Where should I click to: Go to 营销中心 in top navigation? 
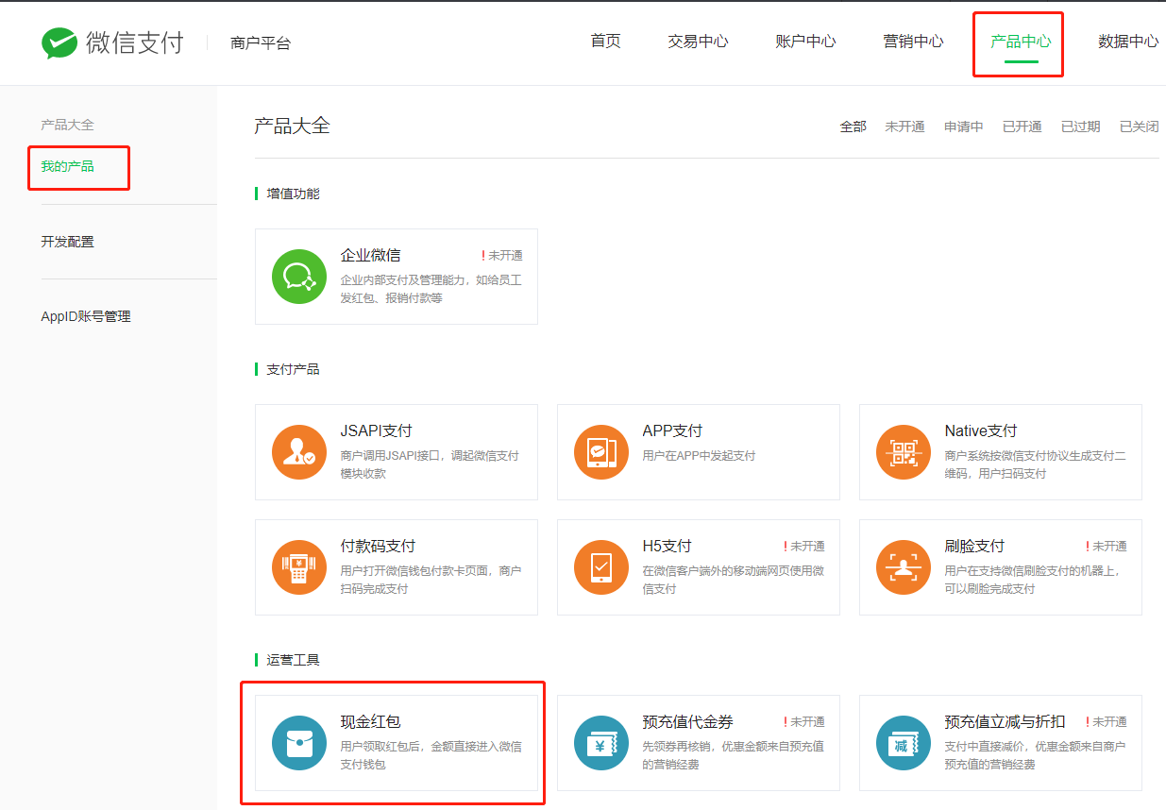913,42
